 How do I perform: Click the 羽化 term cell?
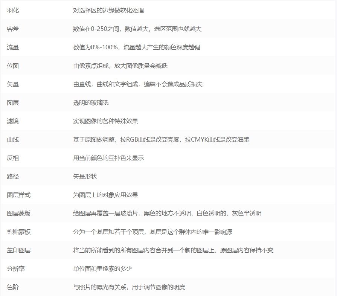pos(11,11)
